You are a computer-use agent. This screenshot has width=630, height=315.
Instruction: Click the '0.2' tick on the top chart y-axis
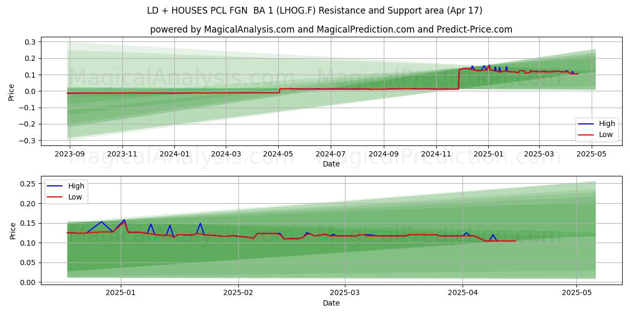click(x=30, y=58)
